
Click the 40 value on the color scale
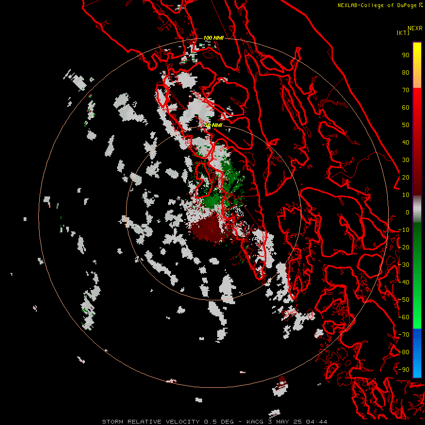coord(406,143)
